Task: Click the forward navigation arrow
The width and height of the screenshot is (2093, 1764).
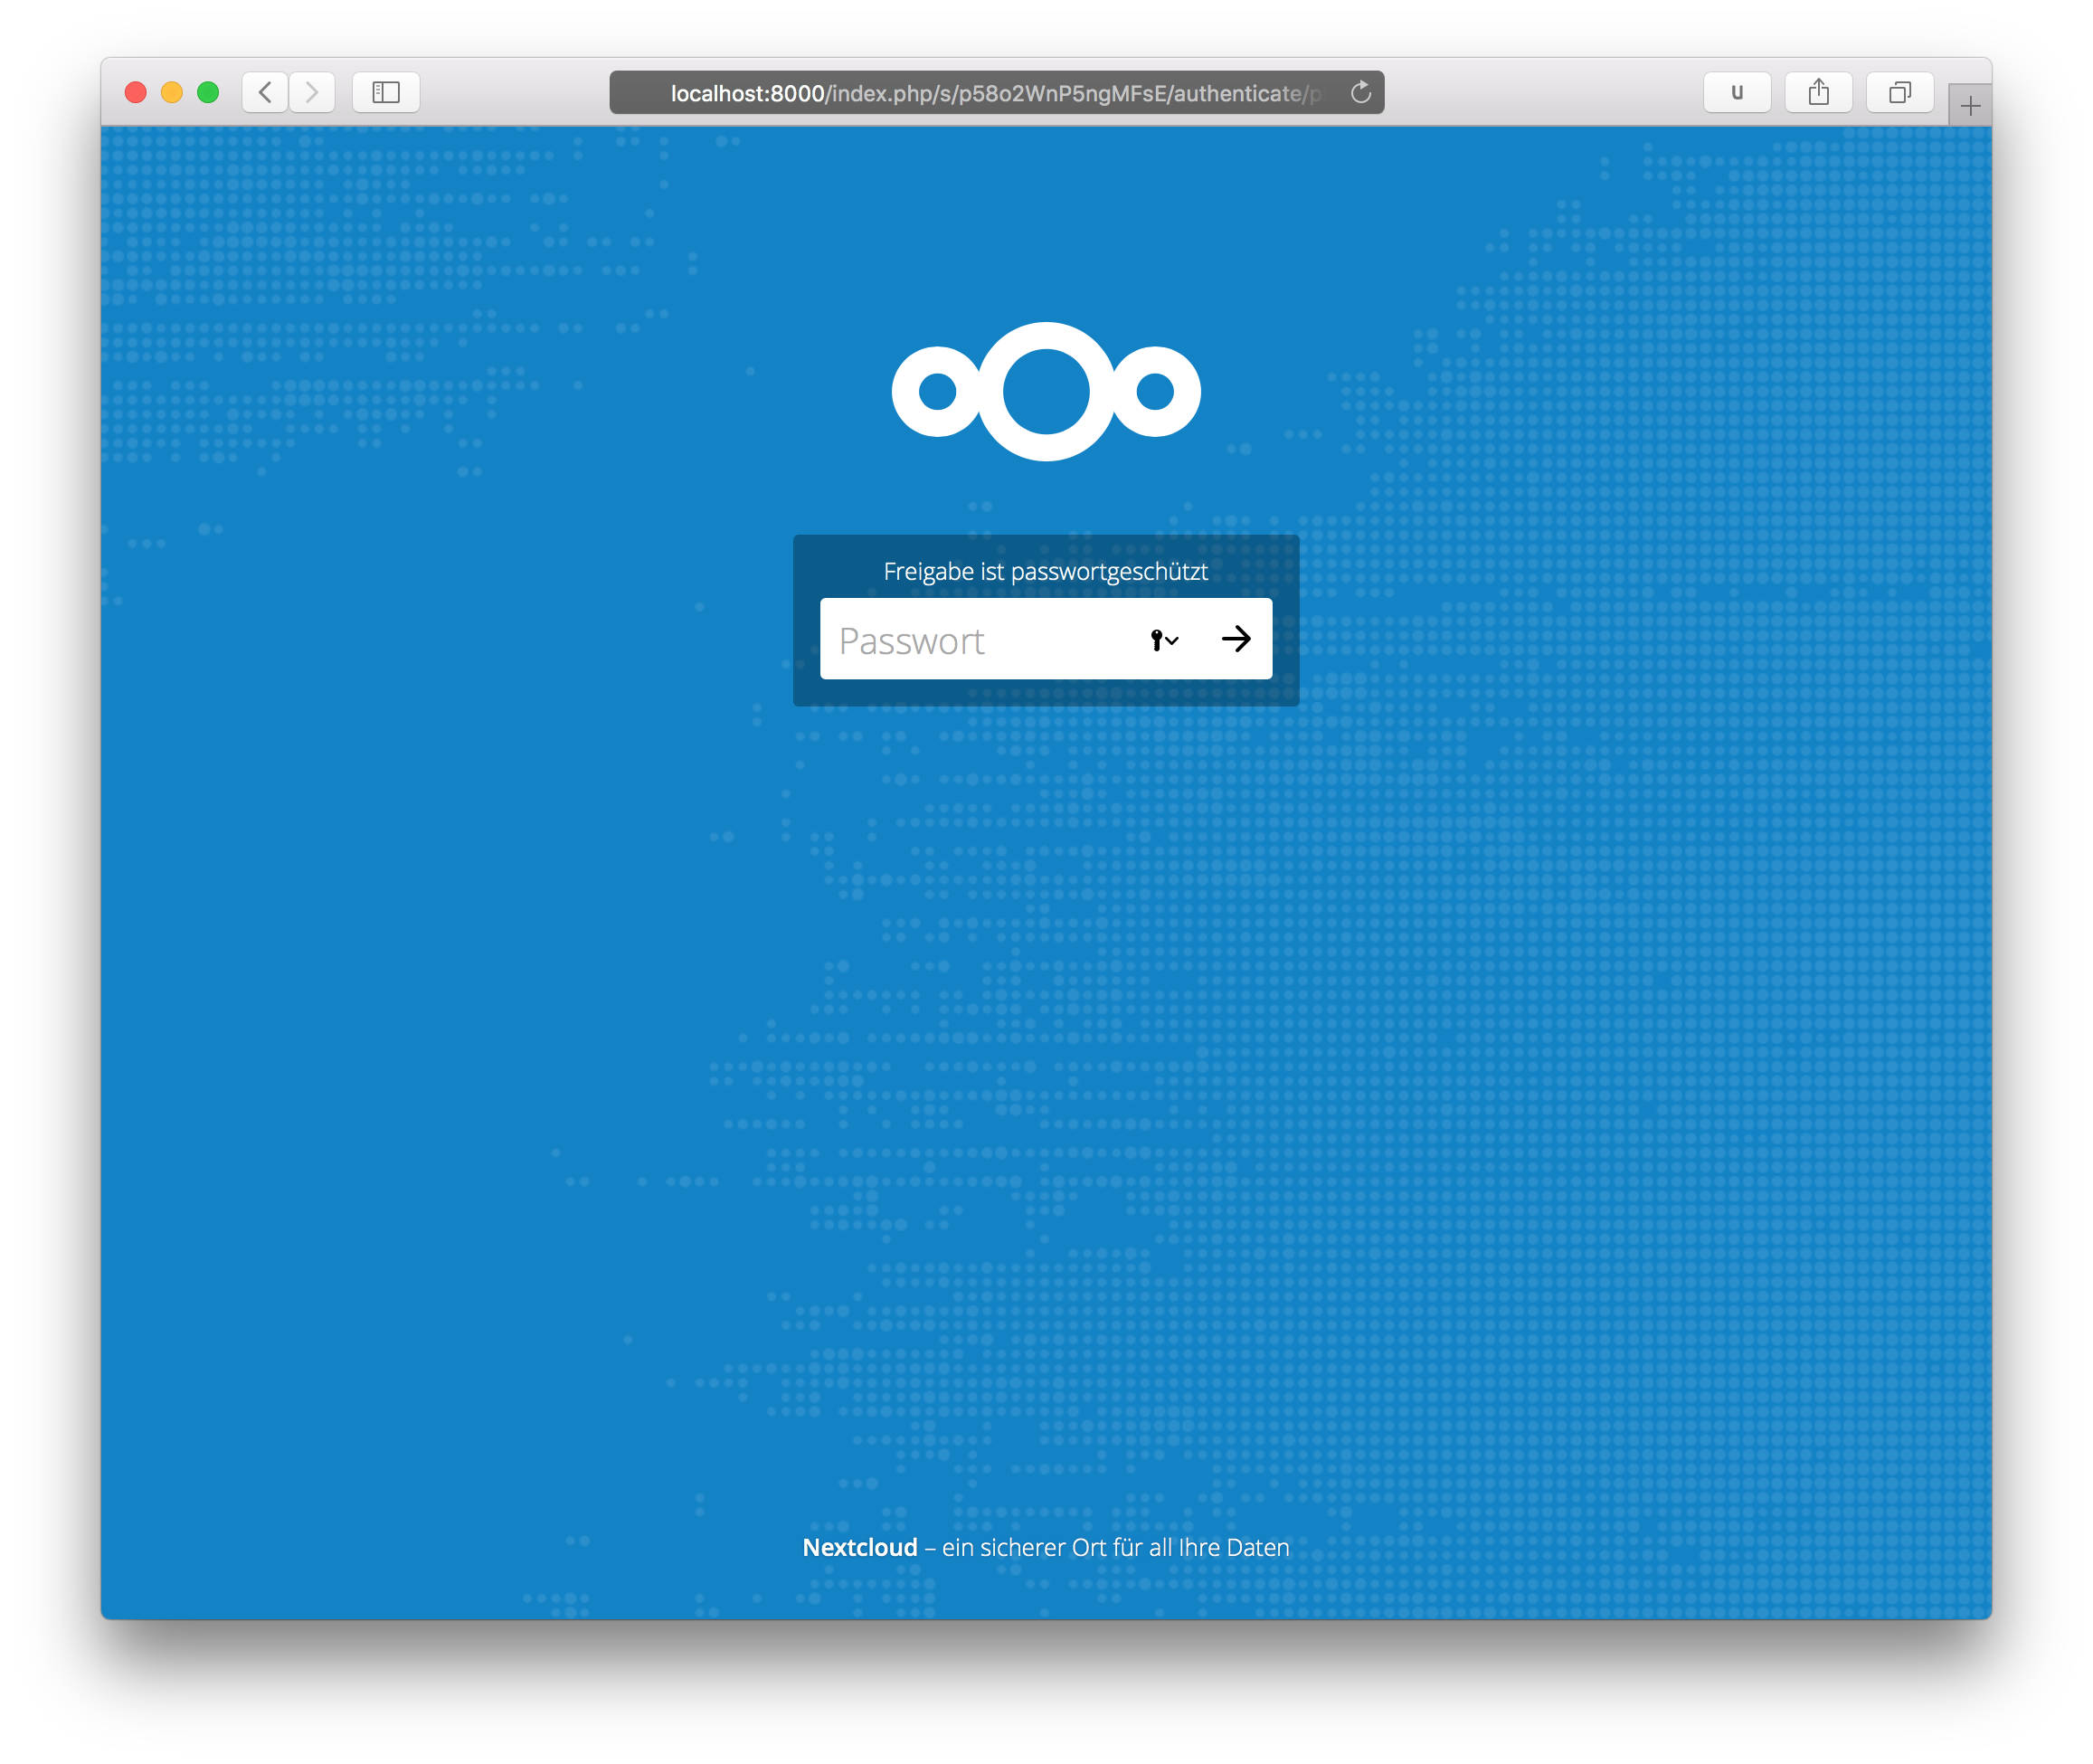Action: [312, 93]
